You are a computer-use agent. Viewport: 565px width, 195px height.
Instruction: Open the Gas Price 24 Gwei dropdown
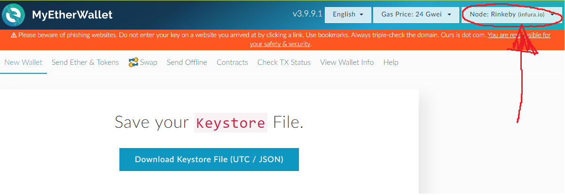416,15
